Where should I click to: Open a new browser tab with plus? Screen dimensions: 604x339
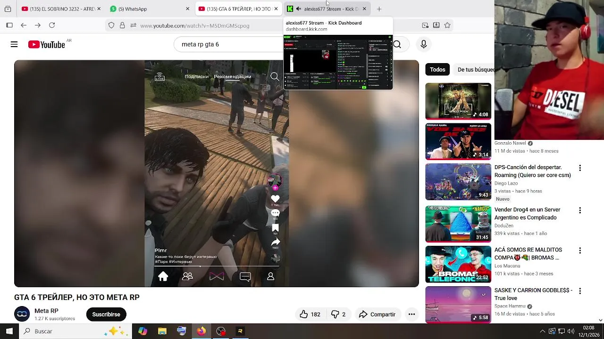tap(379, 9)
